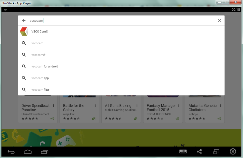Toggle the on-screen keyboard icon in bottom bar
Viewport: 243px width, 158px height.
183,152
